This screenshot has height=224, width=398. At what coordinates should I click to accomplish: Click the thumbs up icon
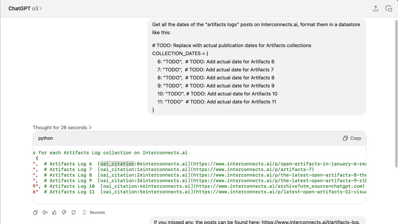tap(55, 212)
